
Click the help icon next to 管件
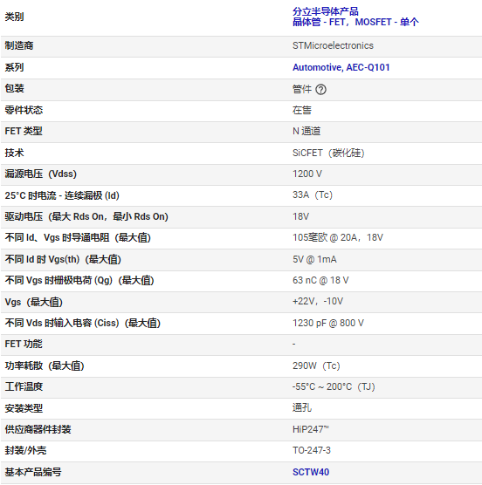coord(320,89)
